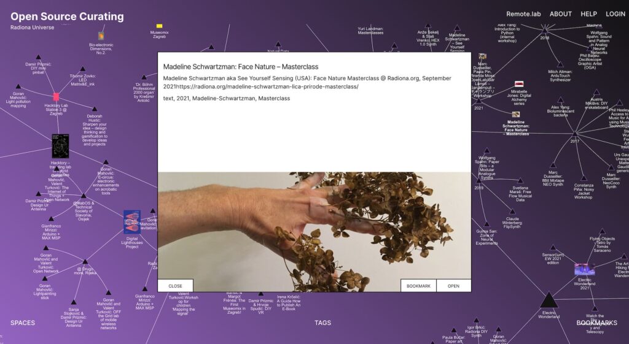The width and height of the screenshot is (629, 344).
Task: Select highlighted Madeline Schwartzman Face Nature node label
Action: pyautogui.click(x=516, y=128)
